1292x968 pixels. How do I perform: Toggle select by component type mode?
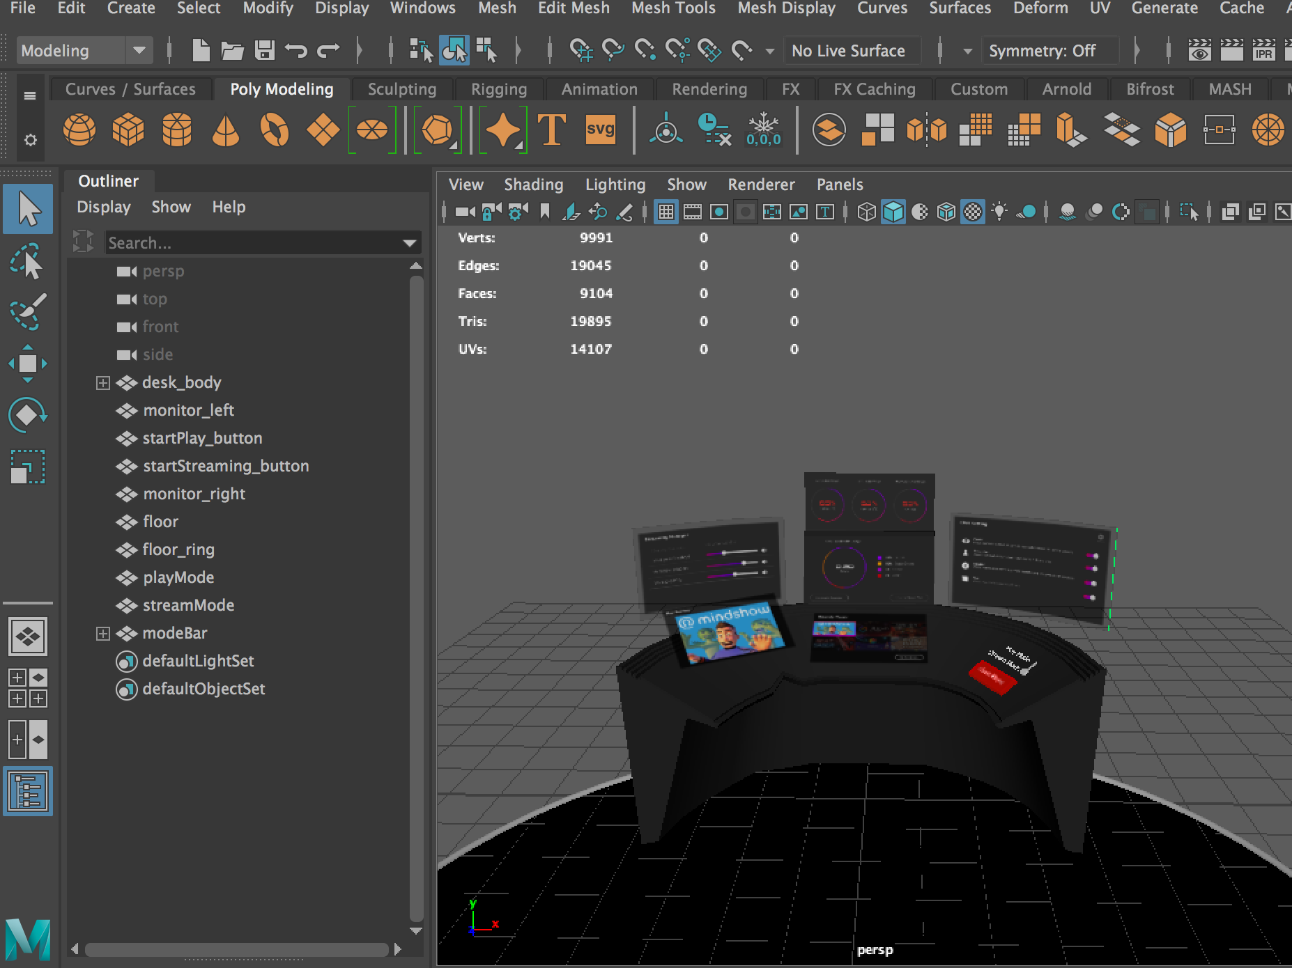coord(487,50)
